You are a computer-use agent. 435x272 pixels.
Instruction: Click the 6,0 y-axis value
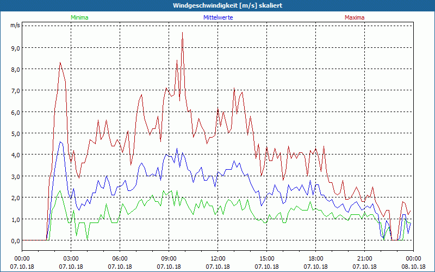point(16,113)
